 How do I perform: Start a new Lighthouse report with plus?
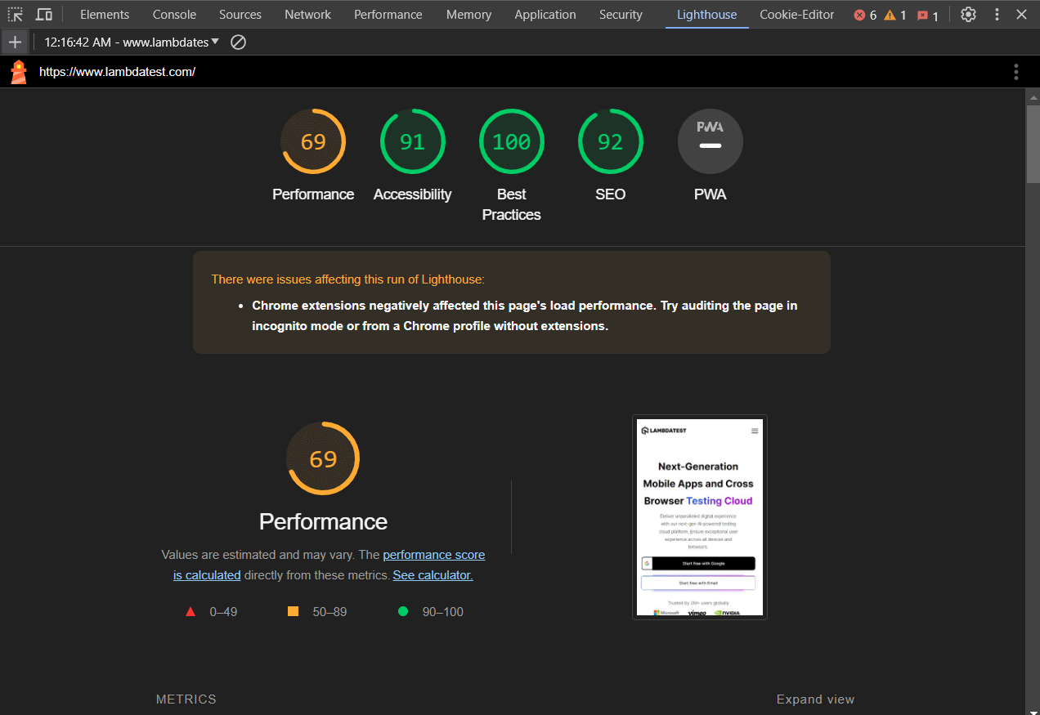coord(15,42)
